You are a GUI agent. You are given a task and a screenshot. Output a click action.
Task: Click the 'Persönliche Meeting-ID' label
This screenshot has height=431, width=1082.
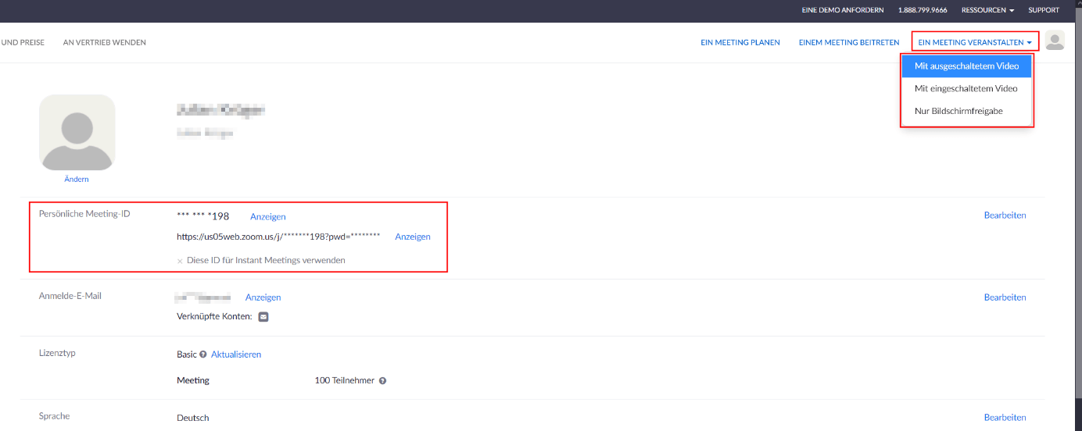coord(84,214)
